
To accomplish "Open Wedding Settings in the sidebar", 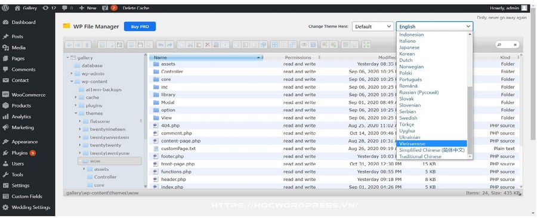I will 31,207.
